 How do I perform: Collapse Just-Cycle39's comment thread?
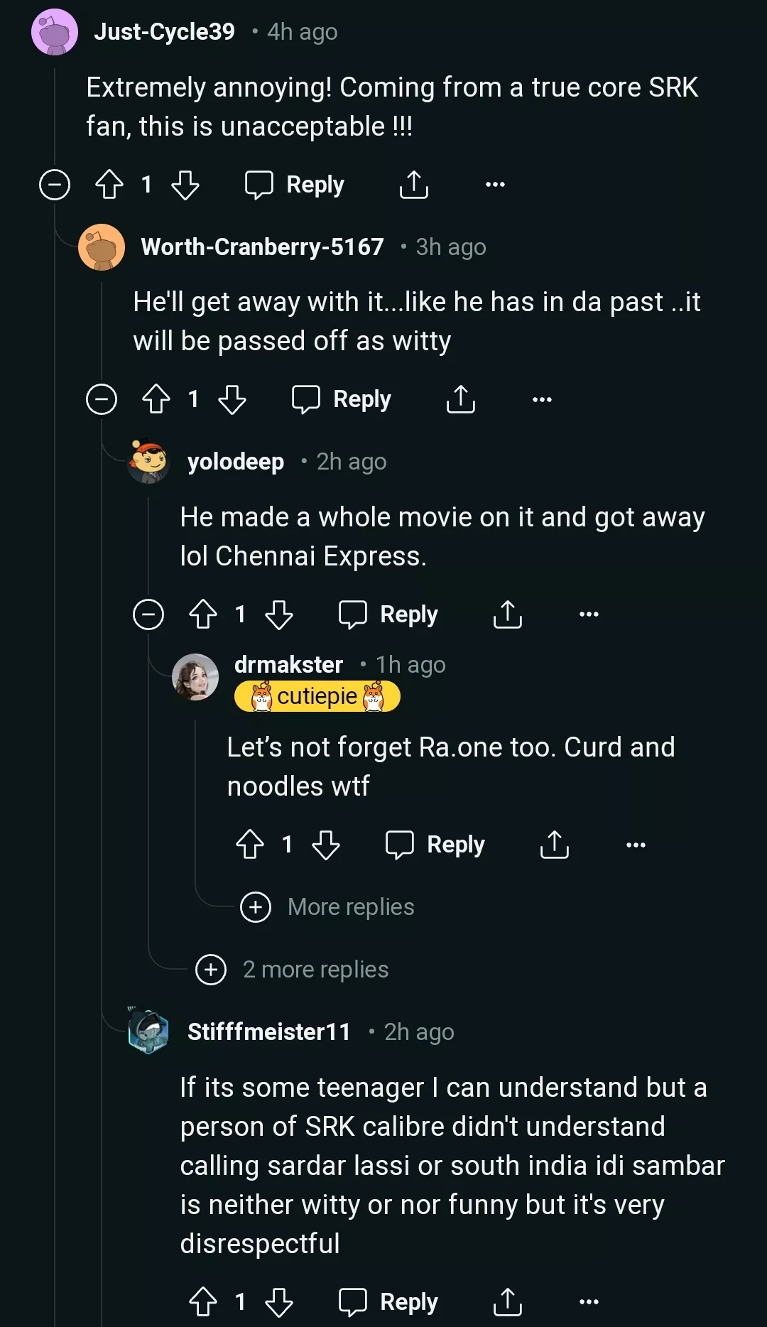click(54, 185)
